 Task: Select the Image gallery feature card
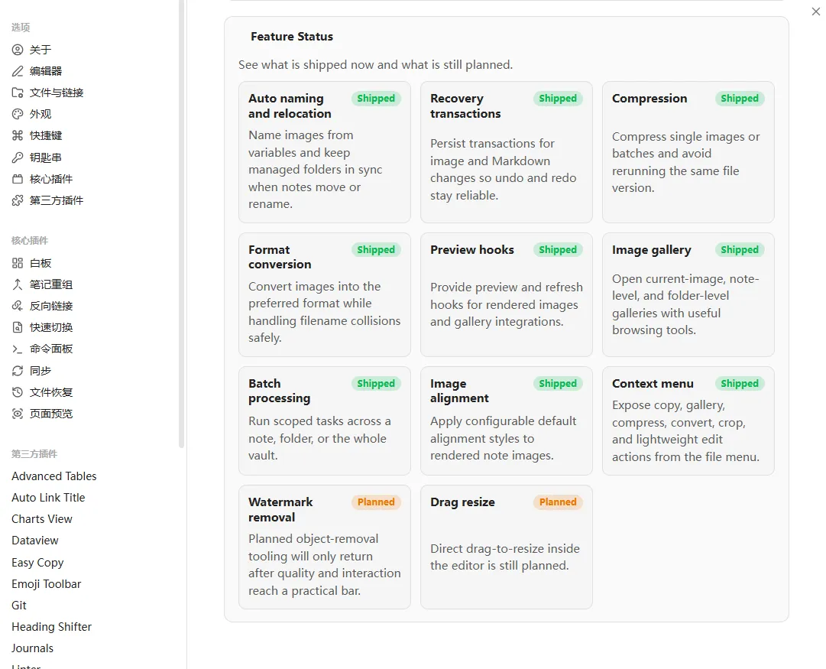(688, 294)
